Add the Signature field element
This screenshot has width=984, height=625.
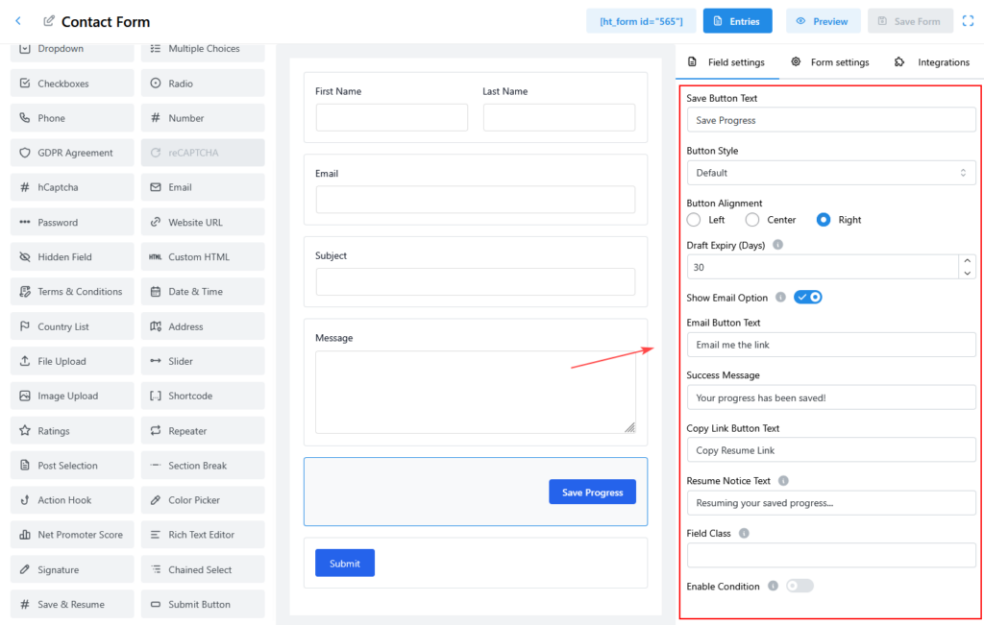click(x=72, y=569)
